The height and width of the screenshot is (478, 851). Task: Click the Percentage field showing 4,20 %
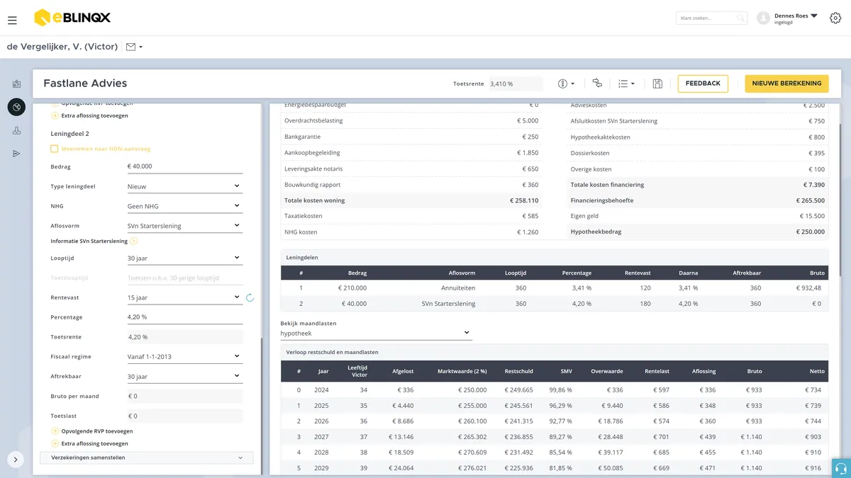[x=184, y=317]
